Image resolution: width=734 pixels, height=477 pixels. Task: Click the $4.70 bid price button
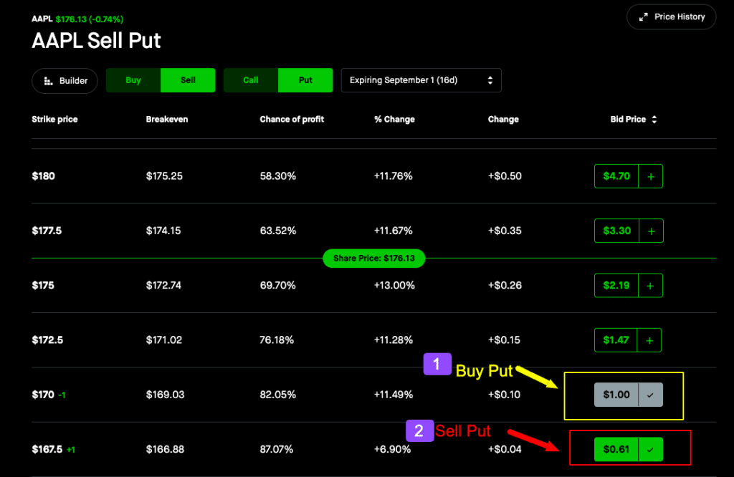[x=616, y=176]
